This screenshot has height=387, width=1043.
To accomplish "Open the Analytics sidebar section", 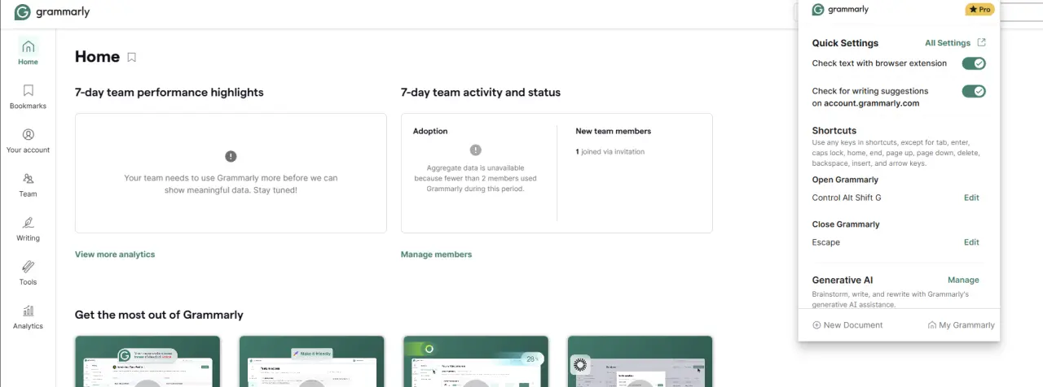I will (x=28, y=316).
